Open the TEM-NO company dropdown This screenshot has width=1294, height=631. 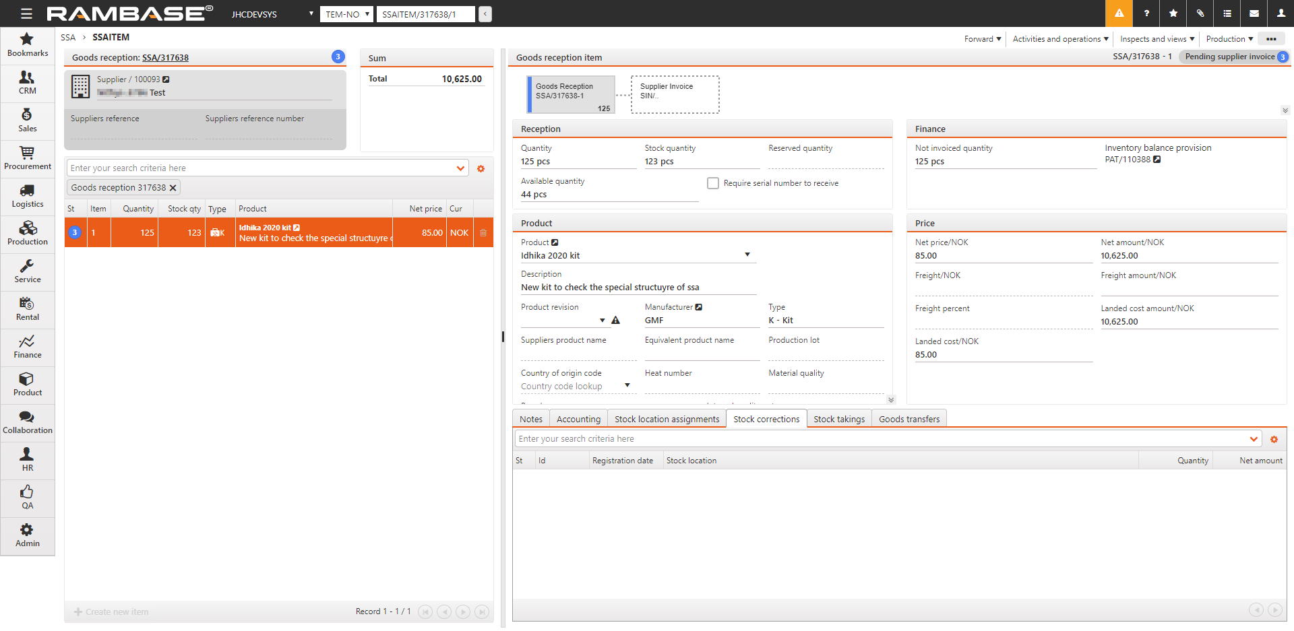click(346, 14)
